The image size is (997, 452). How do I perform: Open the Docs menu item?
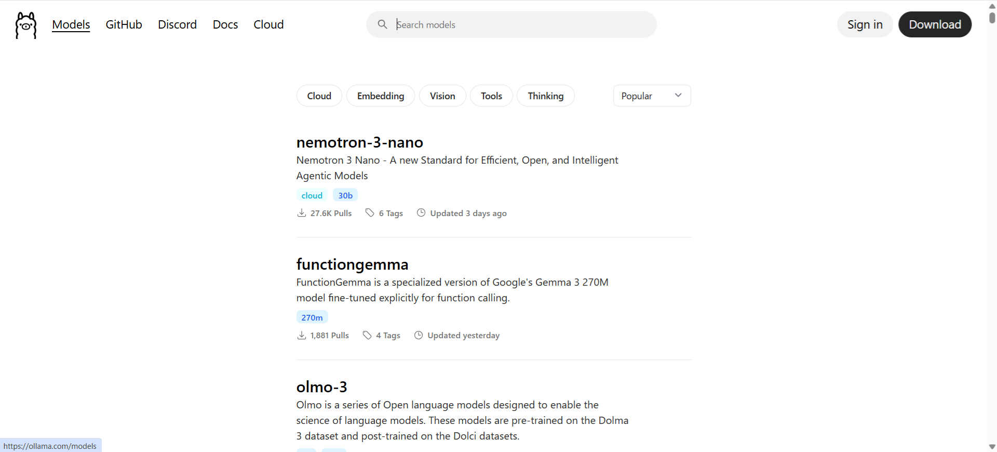coord(225,24)
